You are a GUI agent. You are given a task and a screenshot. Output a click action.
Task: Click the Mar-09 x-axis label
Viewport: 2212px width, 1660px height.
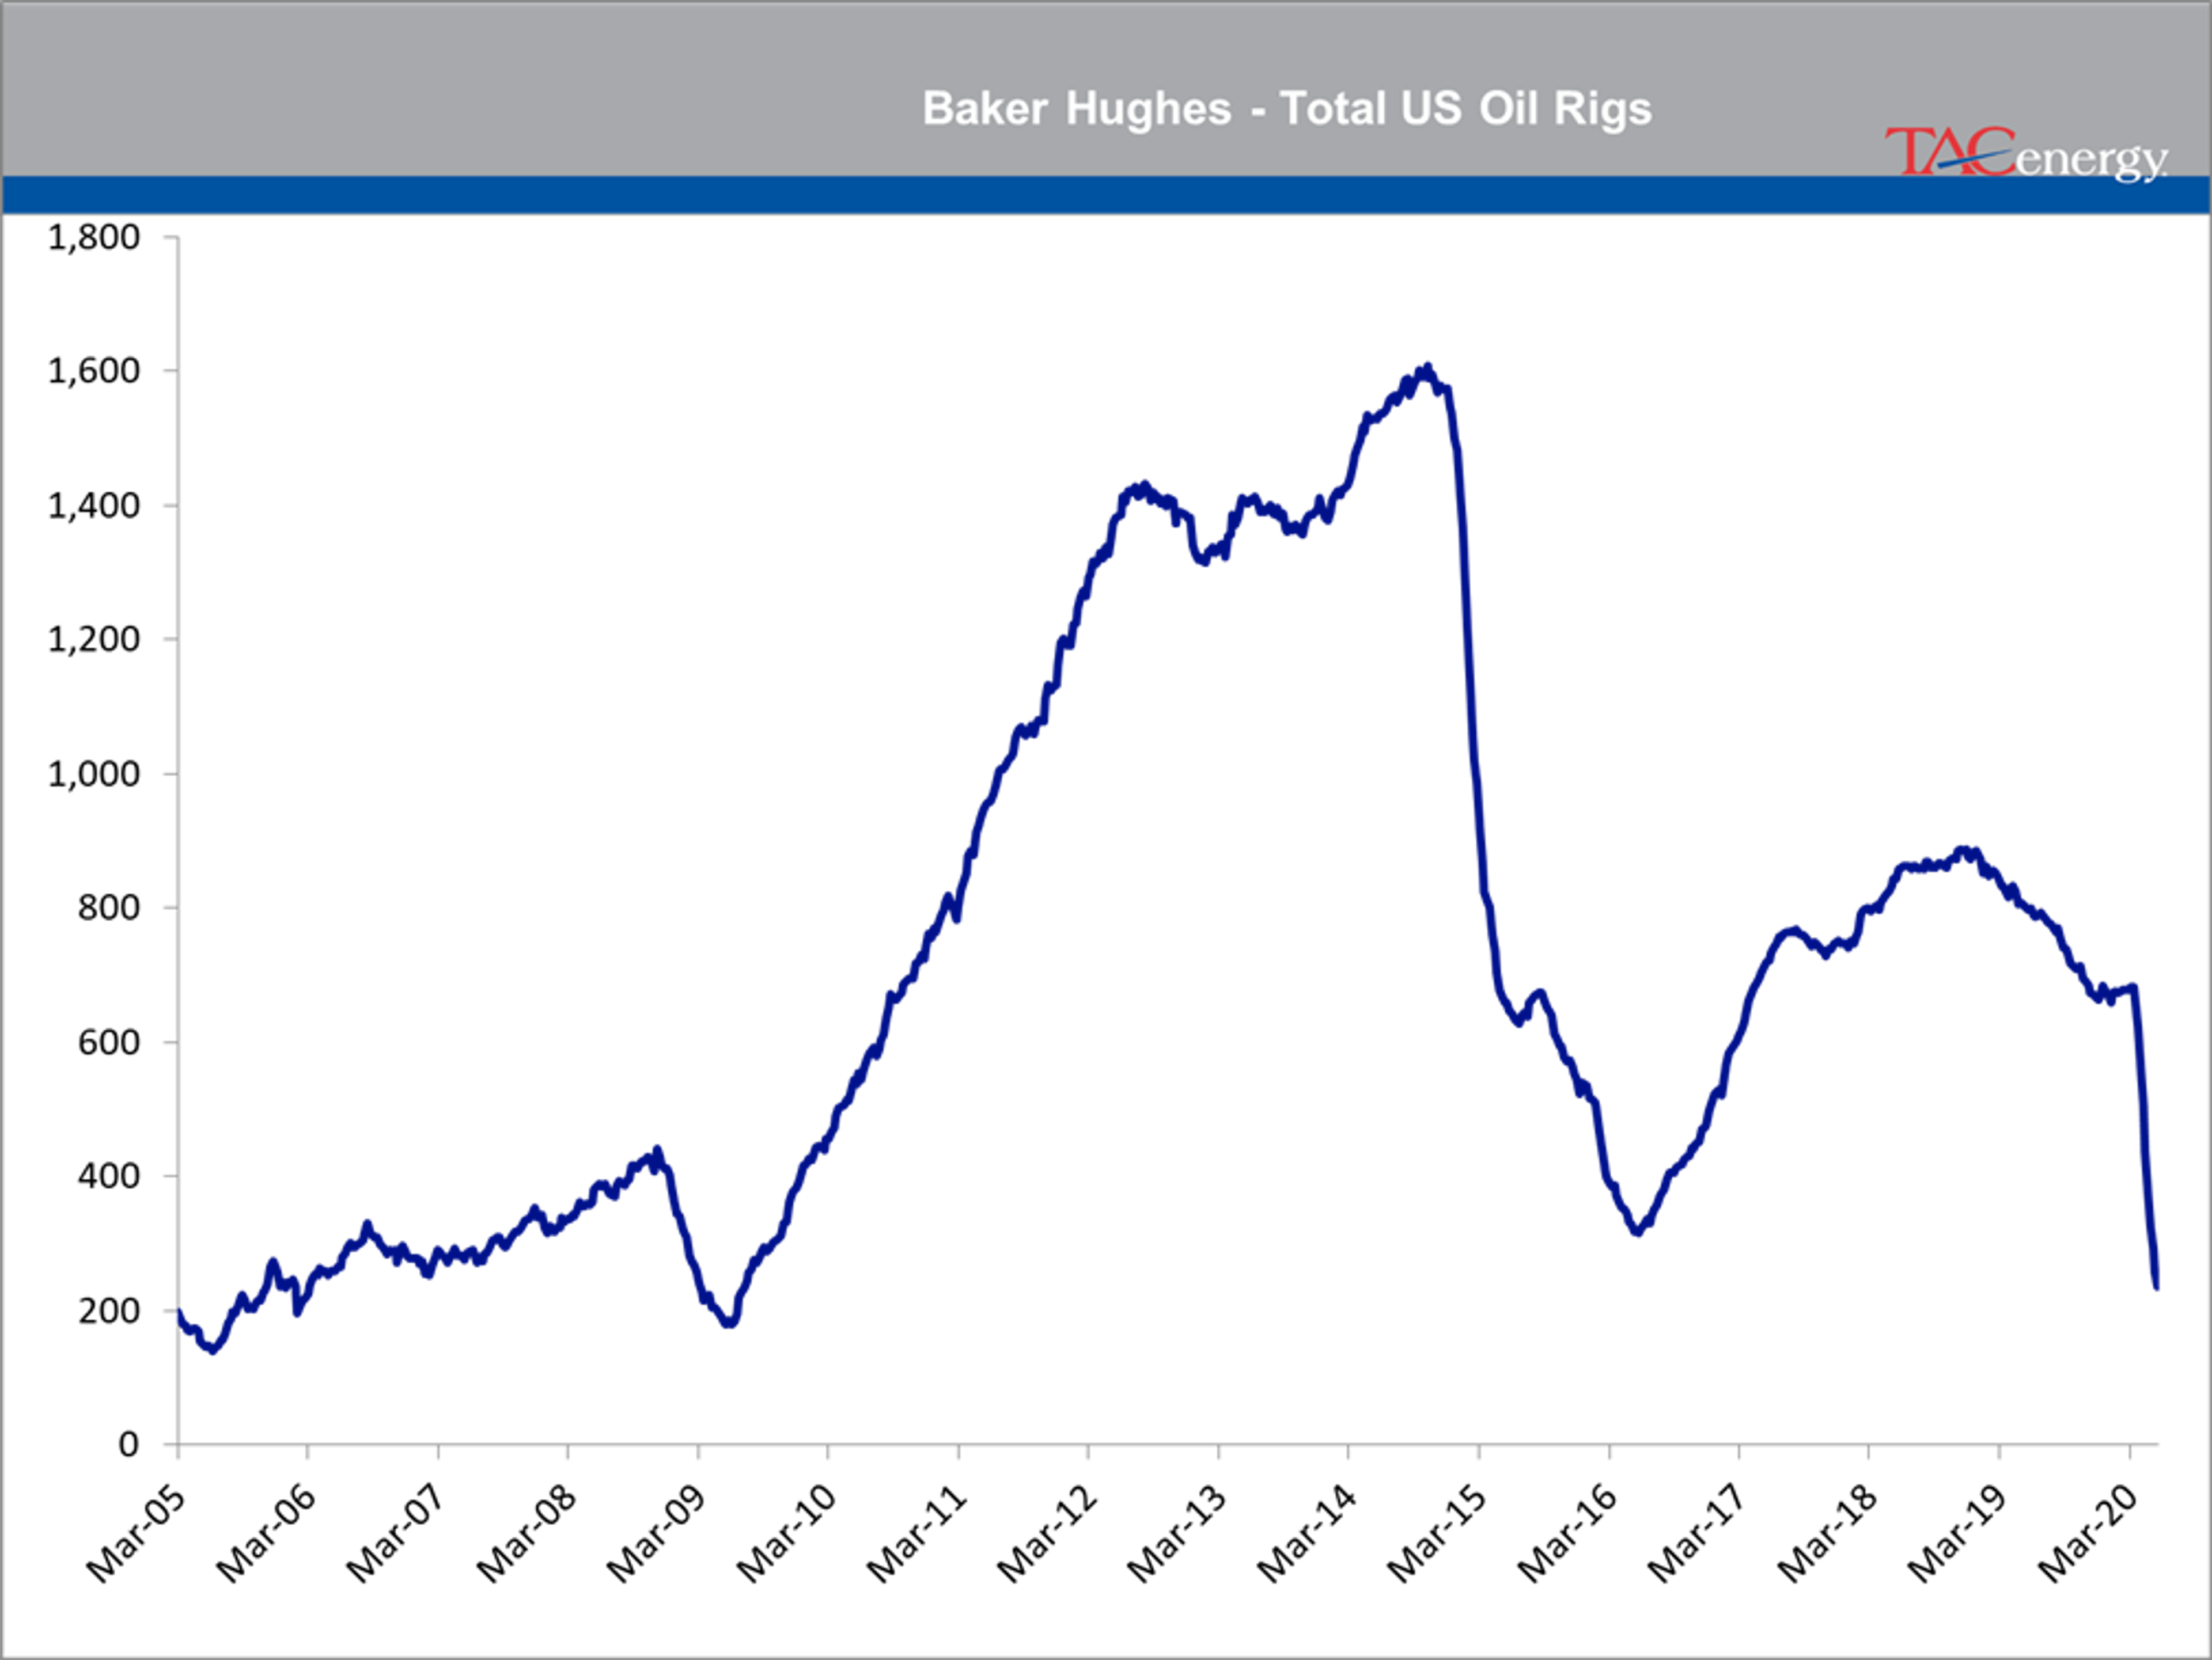click(x=656, y=1534)
